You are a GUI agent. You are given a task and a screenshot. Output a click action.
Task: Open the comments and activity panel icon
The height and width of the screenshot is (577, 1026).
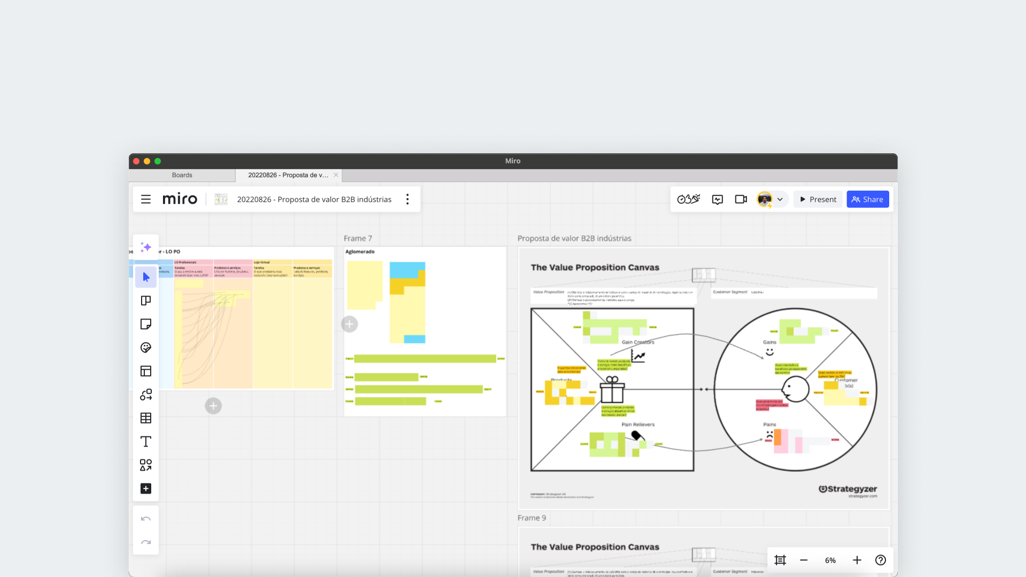[x=718, y=199]
